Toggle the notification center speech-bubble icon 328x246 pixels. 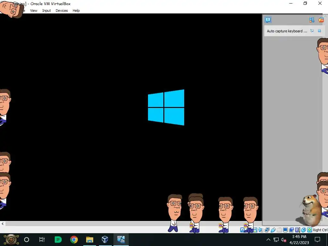268,20
